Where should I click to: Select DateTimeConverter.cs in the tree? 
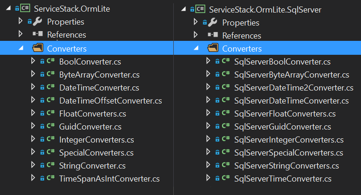point(99,88)
